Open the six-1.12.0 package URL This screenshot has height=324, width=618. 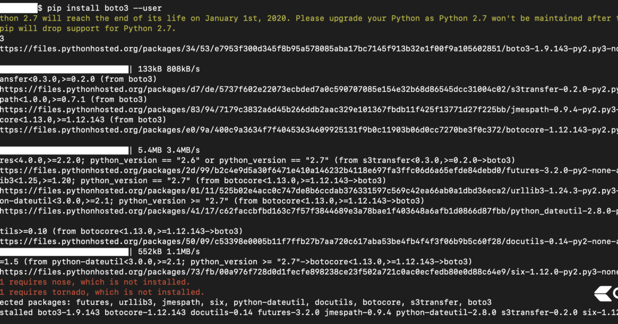tap(309, 272)
